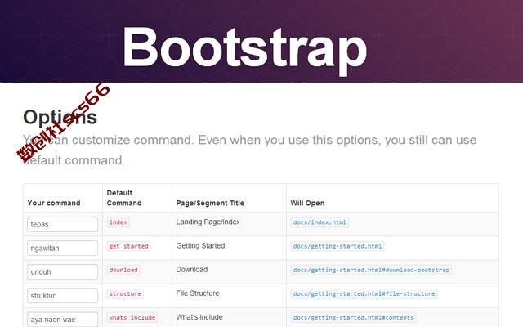Click the 'Options' heading
This screenshot has height=327, width=523.
(x=60, y=117)
